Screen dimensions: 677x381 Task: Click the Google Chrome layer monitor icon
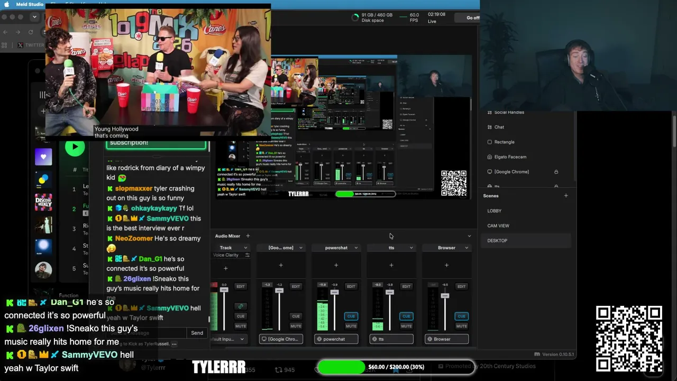coord(489,172)
